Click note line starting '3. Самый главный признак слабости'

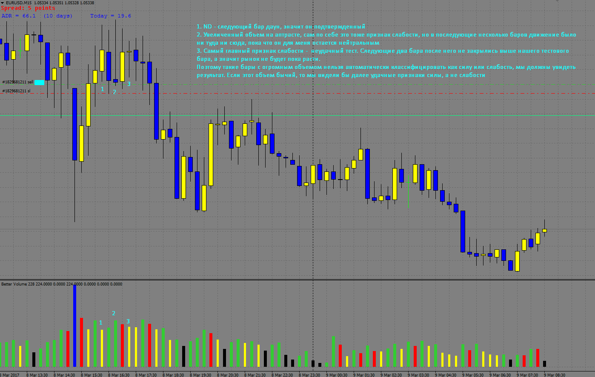(x=383, y=51)
